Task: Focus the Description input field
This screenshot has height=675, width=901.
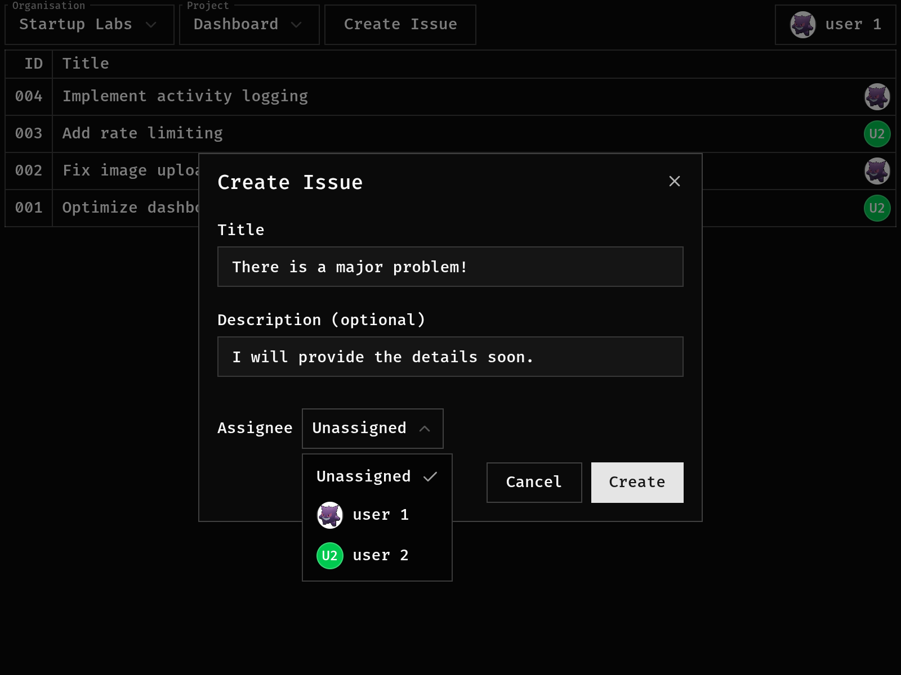Action: [450, 357]
